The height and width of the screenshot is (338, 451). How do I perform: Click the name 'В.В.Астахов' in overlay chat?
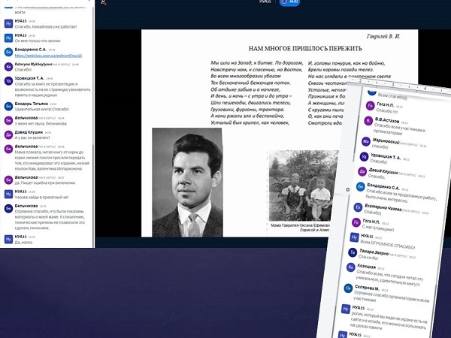(387, 120)
